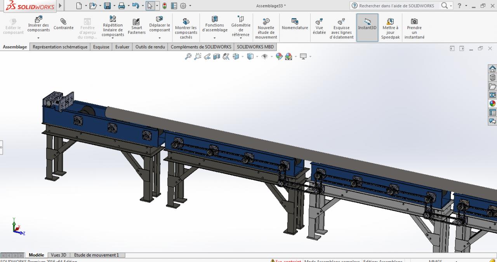Toggle the Instant3D mode button
497x262 pixels.
click(x=367, y=24)
